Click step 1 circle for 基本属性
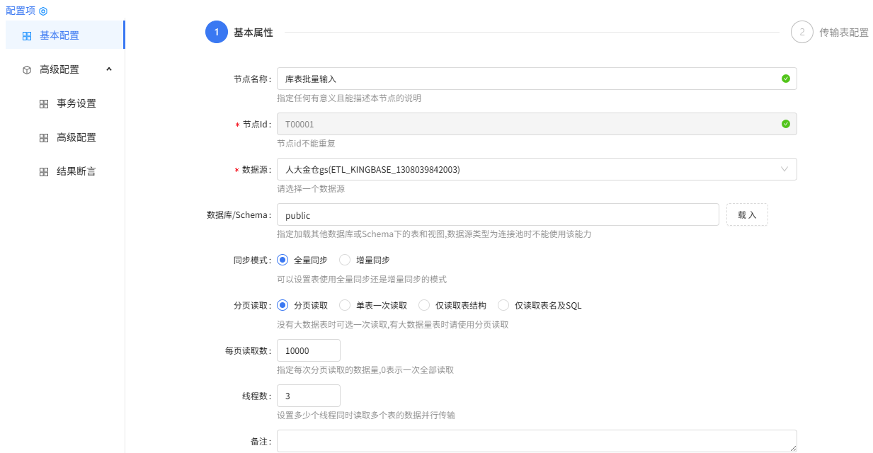The width and height of the screenshot is (873, 453). point(217,32)
